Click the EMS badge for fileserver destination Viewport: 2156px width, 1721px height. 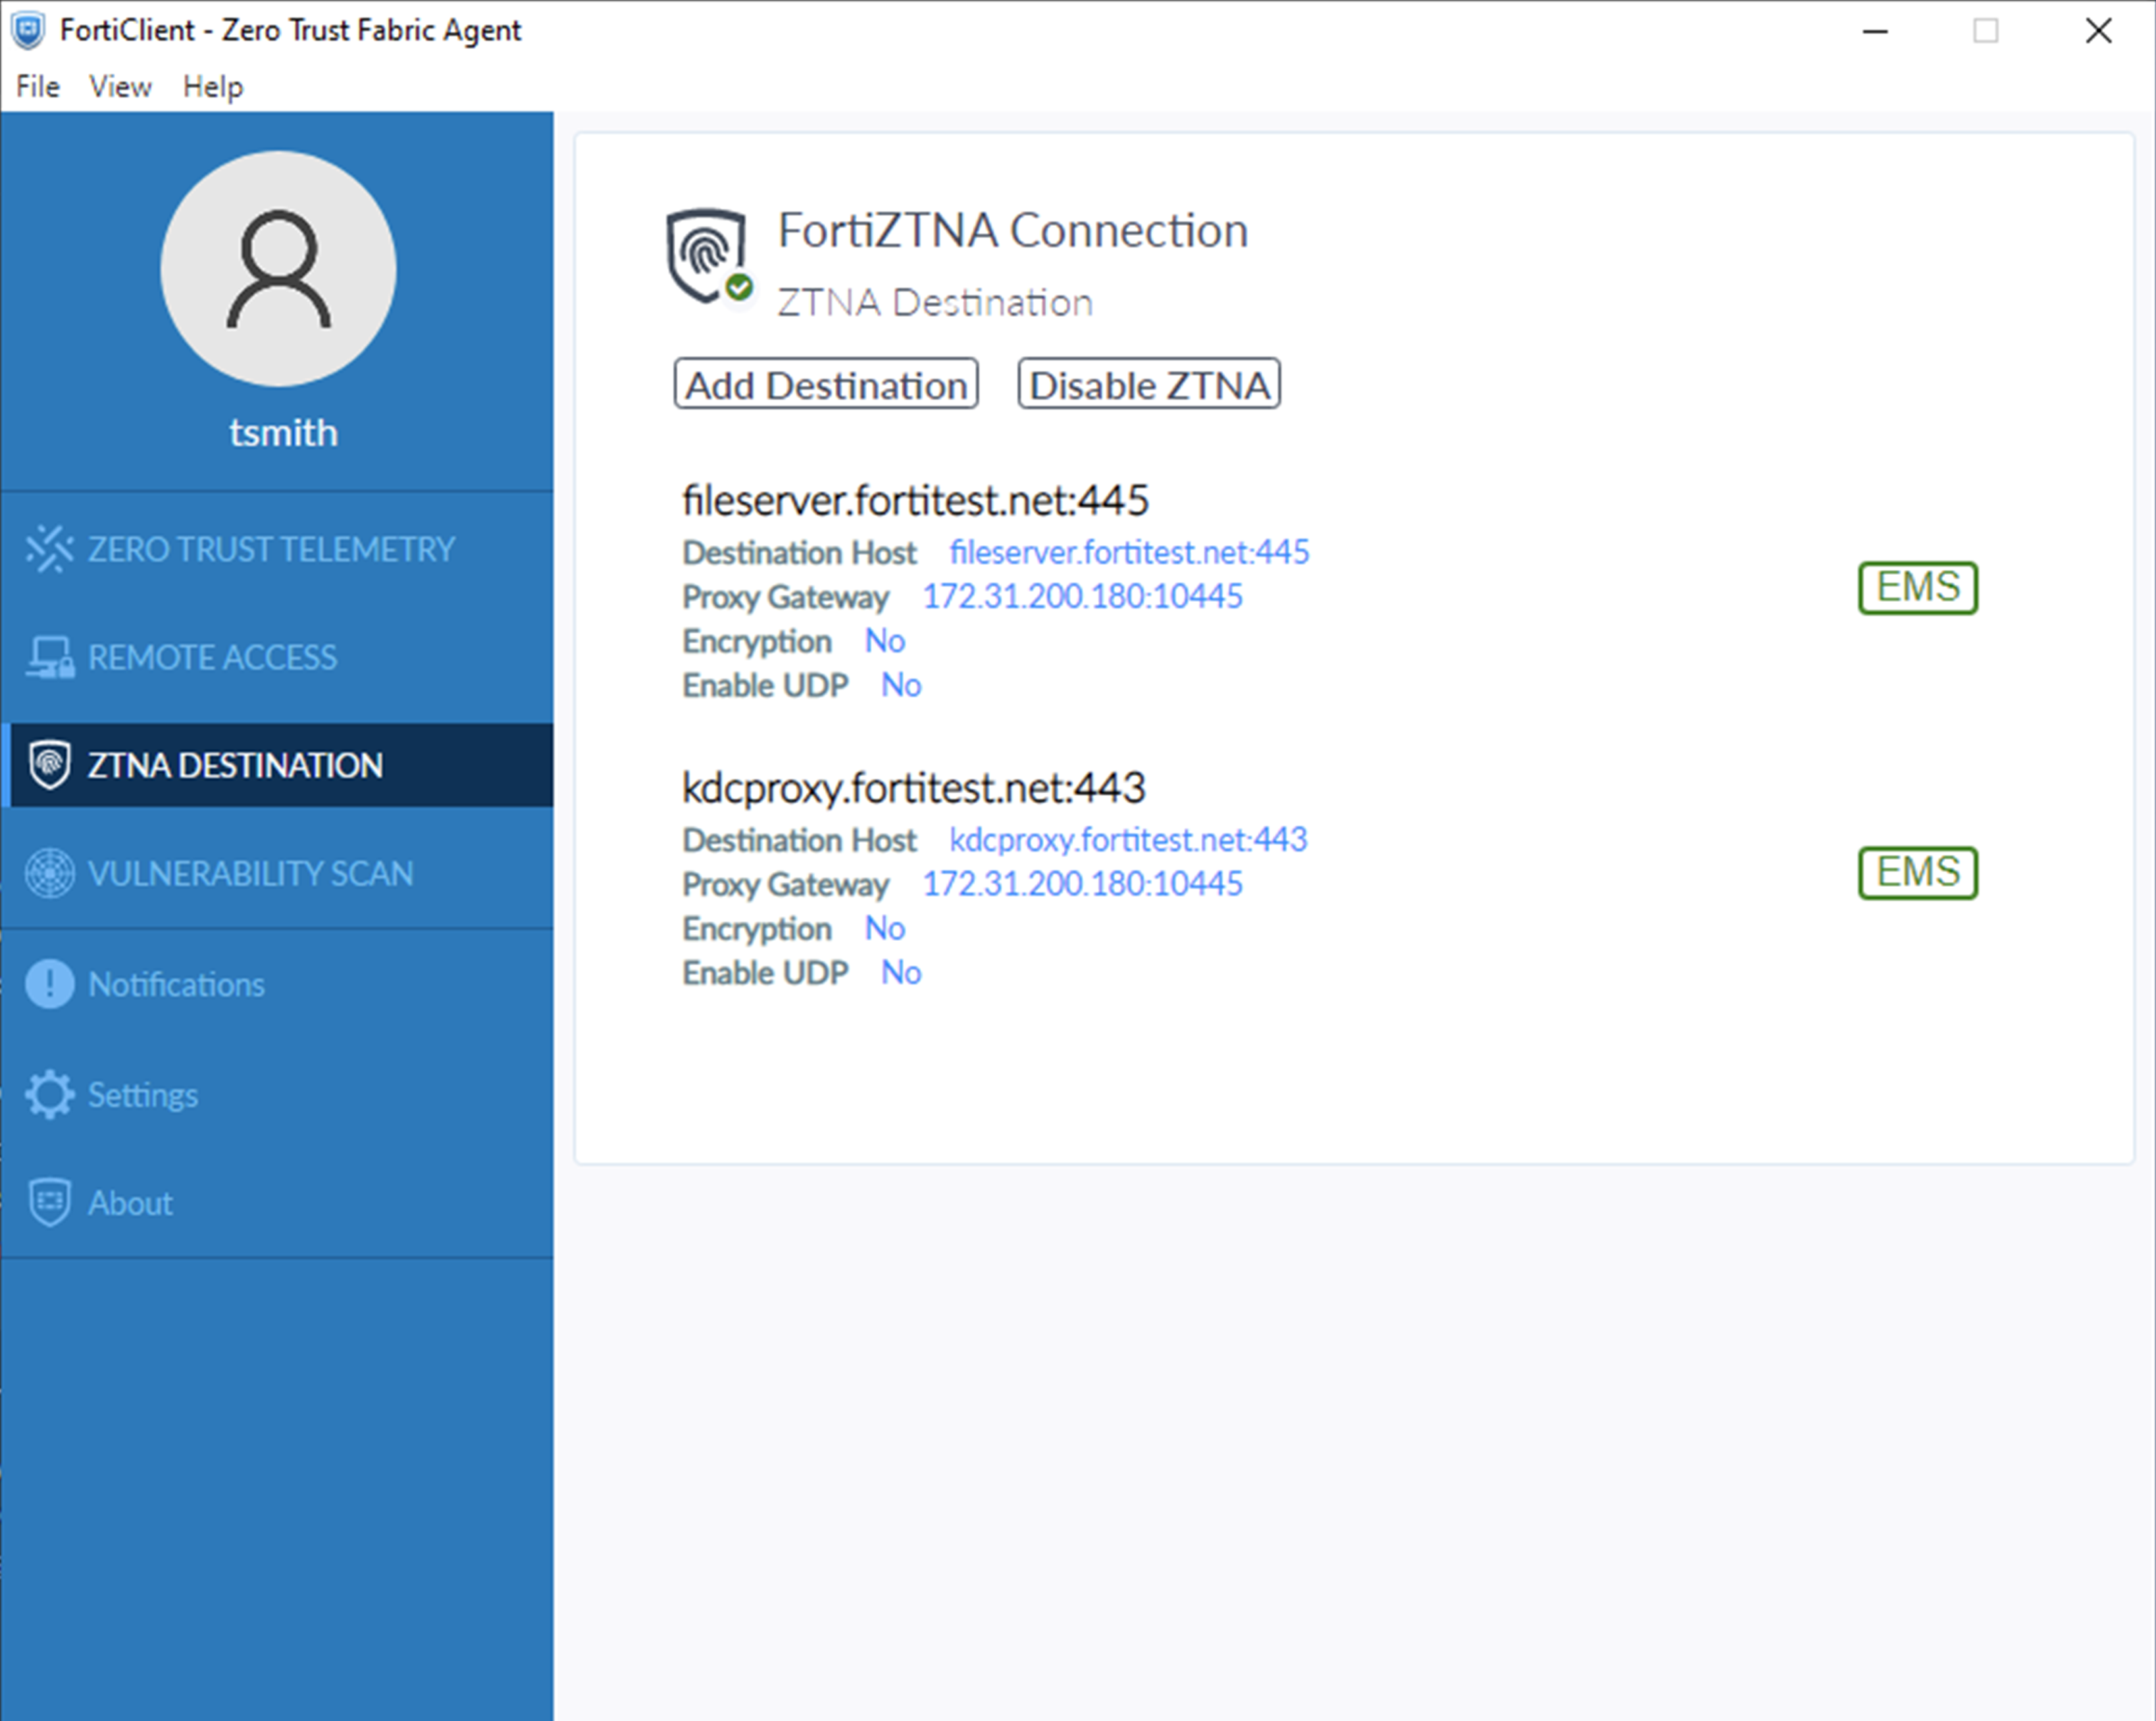pos(1917,587)
